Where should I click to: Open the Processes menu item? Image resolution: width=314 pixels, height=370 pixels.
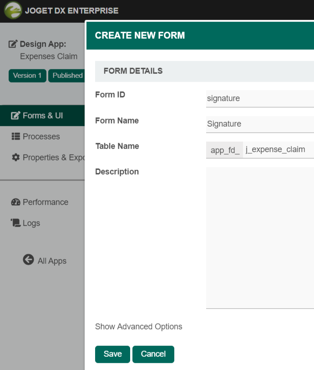pyautogui.click(x=41, y=137)
